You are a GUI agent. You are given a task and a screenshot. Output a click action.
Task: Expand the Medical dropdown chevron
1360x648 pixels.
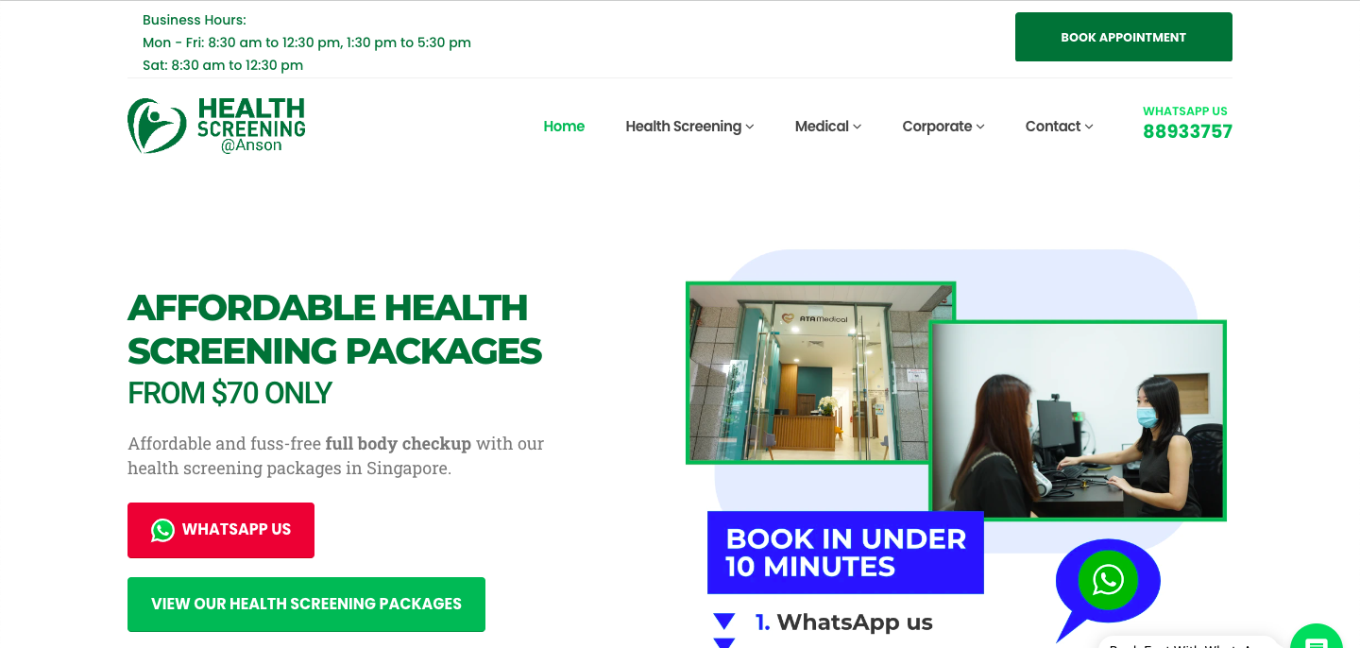click(x=858, y=127)
